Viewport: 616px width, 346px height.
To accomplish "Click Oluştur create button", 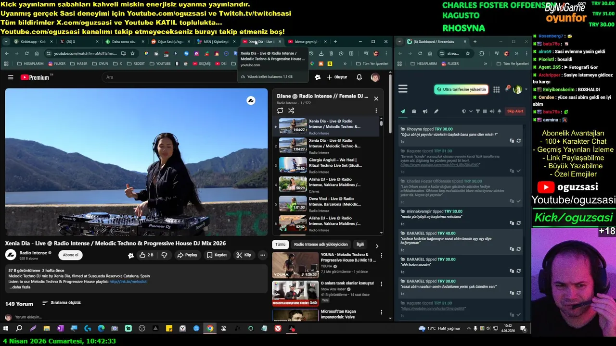I will [x=336, y=77].
